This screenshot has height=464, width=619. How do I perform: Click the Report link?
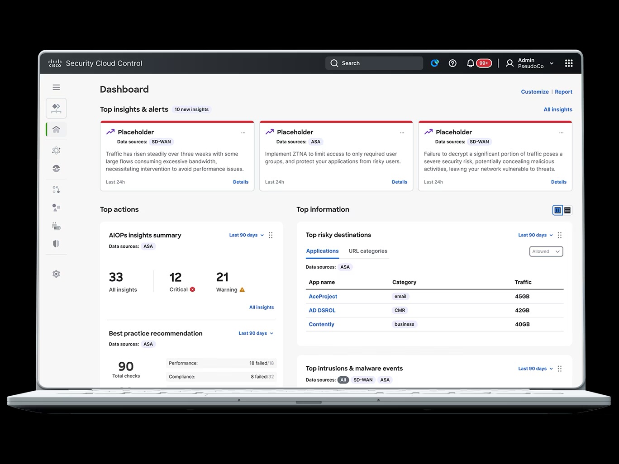coord(563,92)
